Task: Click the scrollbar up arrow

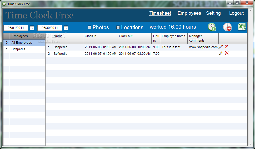Action: point(250,11)
